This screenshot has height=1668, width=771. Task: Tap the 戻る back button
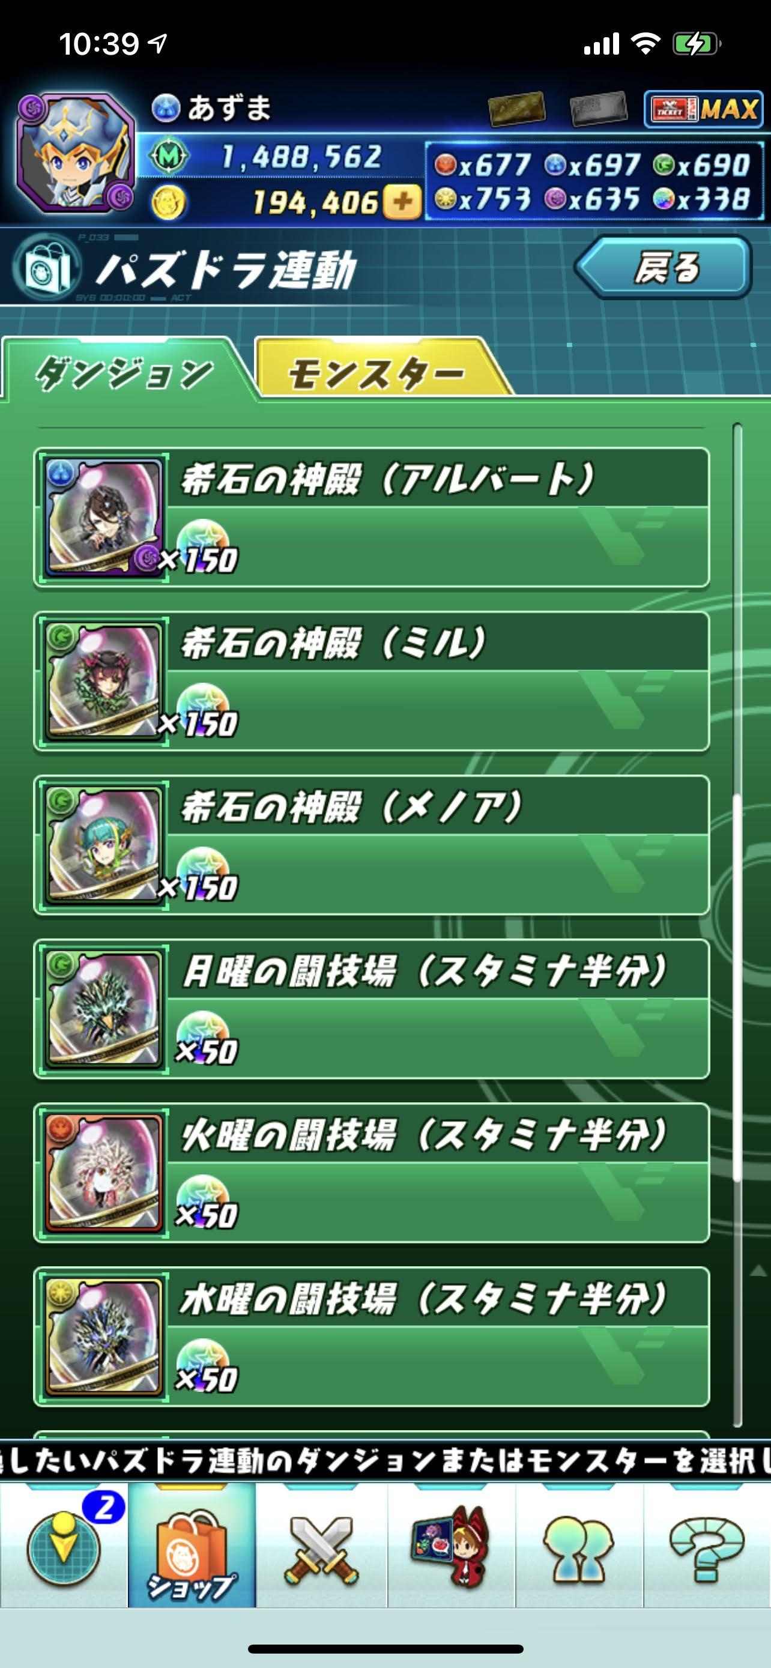click(663, 267)
